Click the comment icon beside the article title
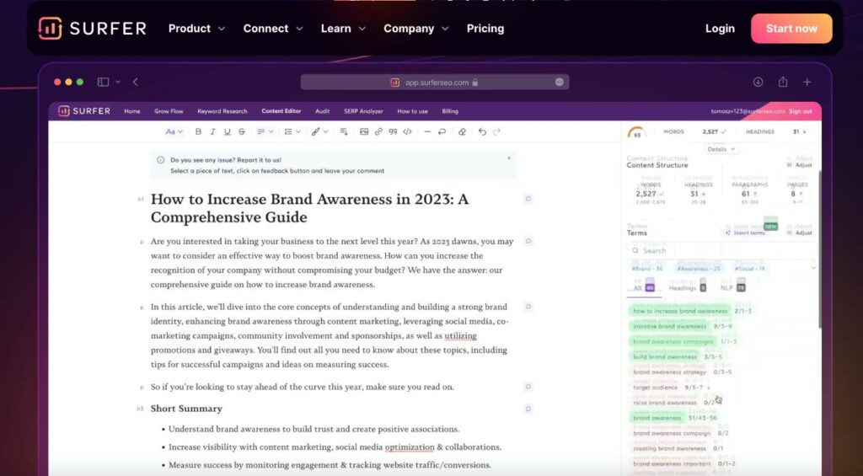This screenshot has height=476, width=863. pyautogui.click(x=528, y=199)
